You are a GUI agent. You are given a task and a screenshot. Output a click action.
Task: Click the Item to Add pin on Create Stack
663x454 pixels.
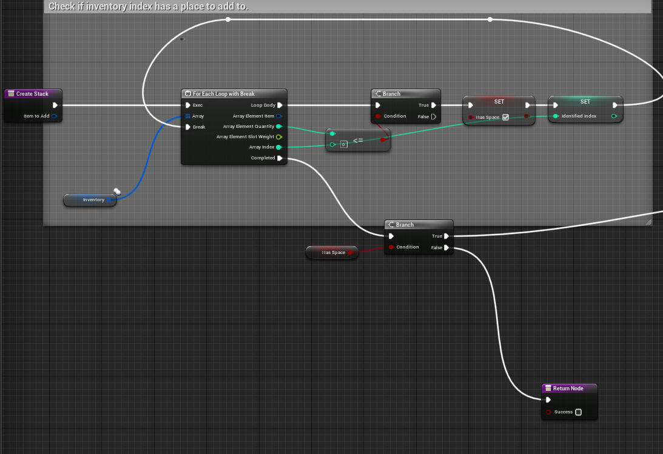(54, 116)
